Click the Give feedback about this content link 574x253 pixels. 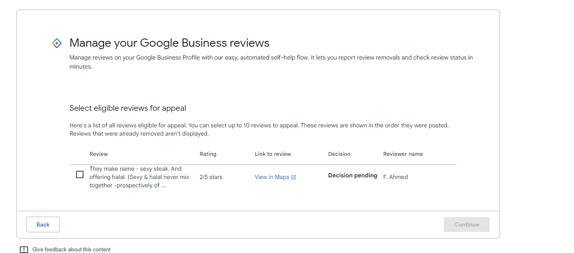pyautogui.click(x=71, y=249)
